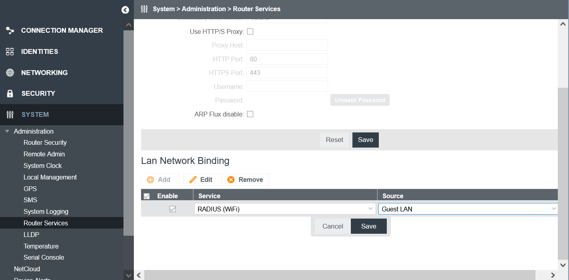Viewport: 569px width, 280px height.
Task: Click the Unmask Password button
Action: pyautogui.click(x=360, y=100)
